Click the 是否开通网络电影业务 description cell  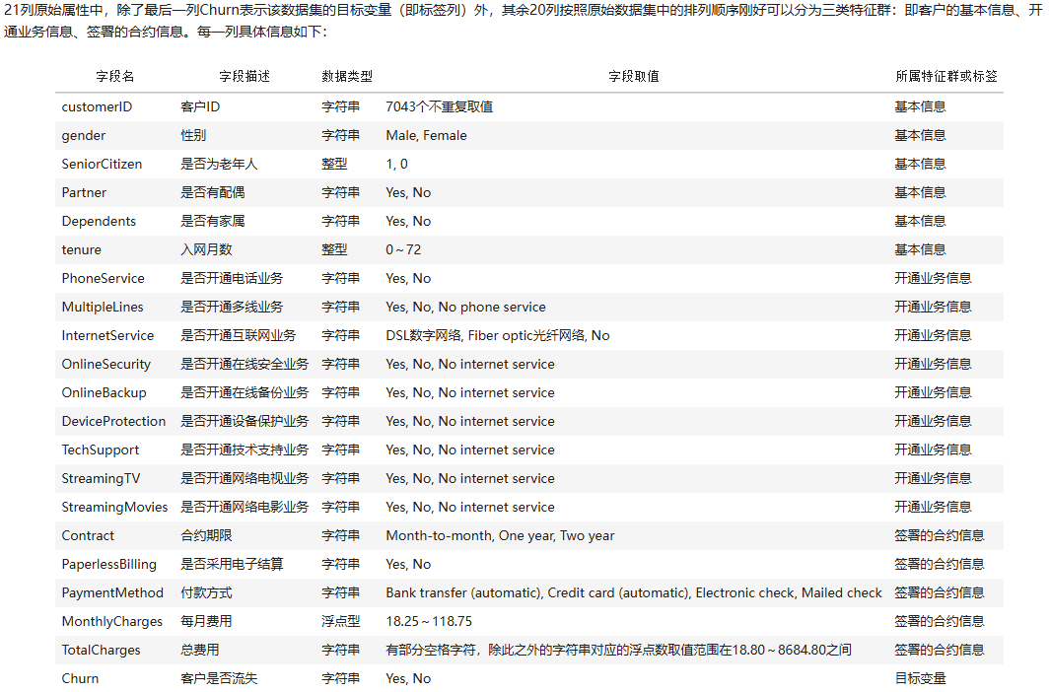tap(245, 508)
